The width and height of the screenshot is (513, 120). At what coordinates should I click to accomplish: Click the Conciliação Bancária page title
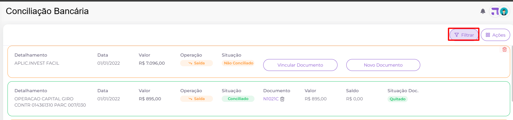47,11
